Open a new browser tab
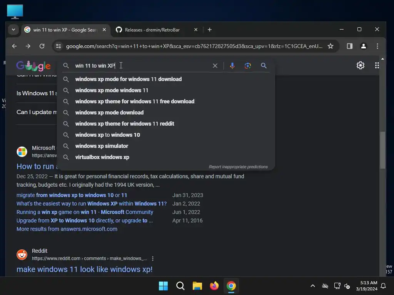 (x=210, y=30)
